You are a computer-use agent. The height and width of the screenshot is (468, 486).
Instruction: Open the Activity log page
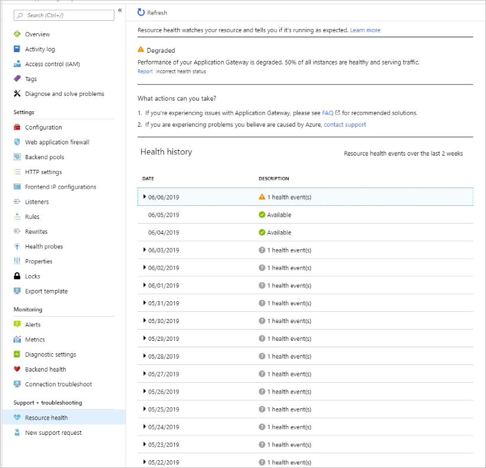click(x=40, y=49)
